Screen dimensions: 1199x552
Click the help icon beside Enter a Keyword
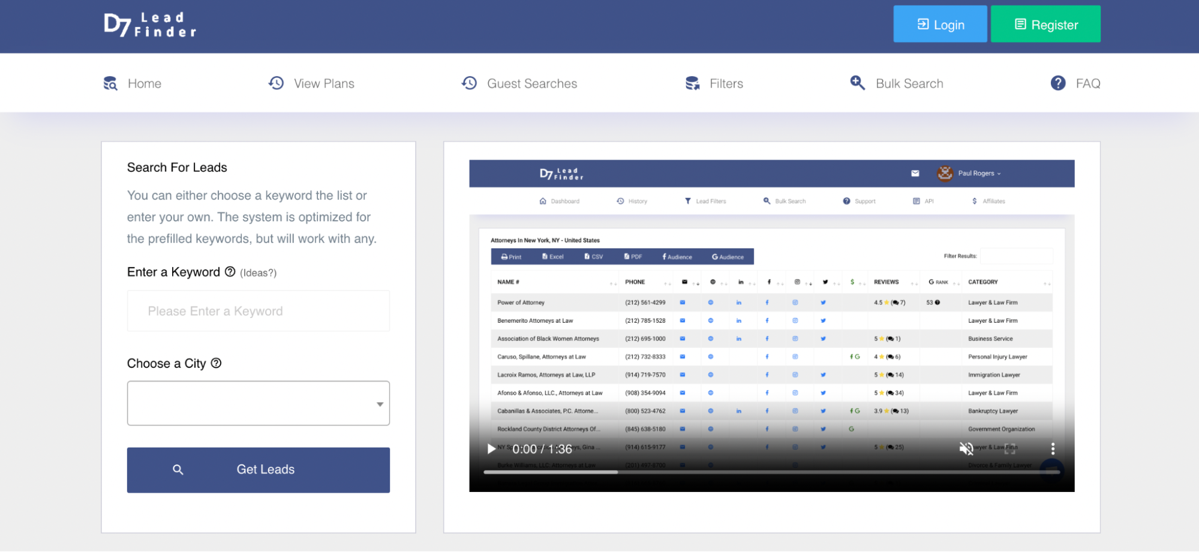[x=230, y=272]
